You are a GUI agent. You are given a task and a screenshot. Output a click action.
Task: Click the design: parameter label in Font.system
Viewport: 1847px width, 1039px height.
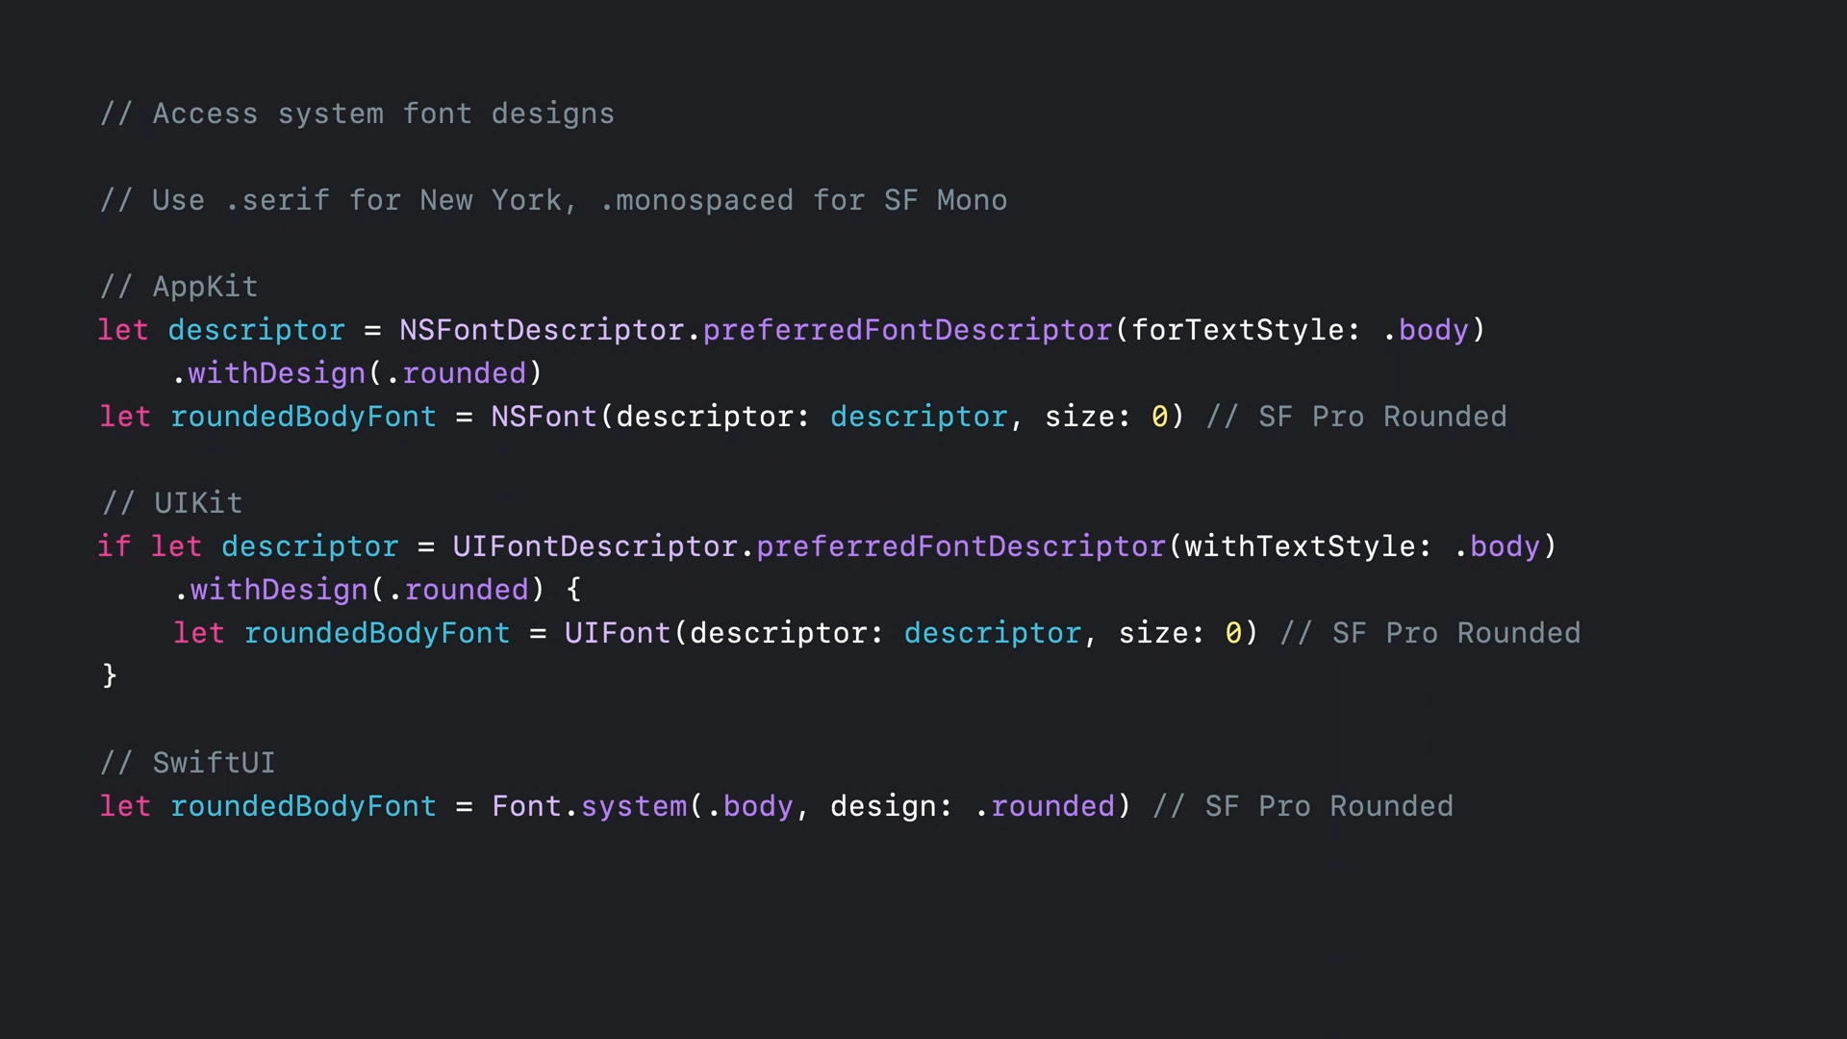coord(889,806)
